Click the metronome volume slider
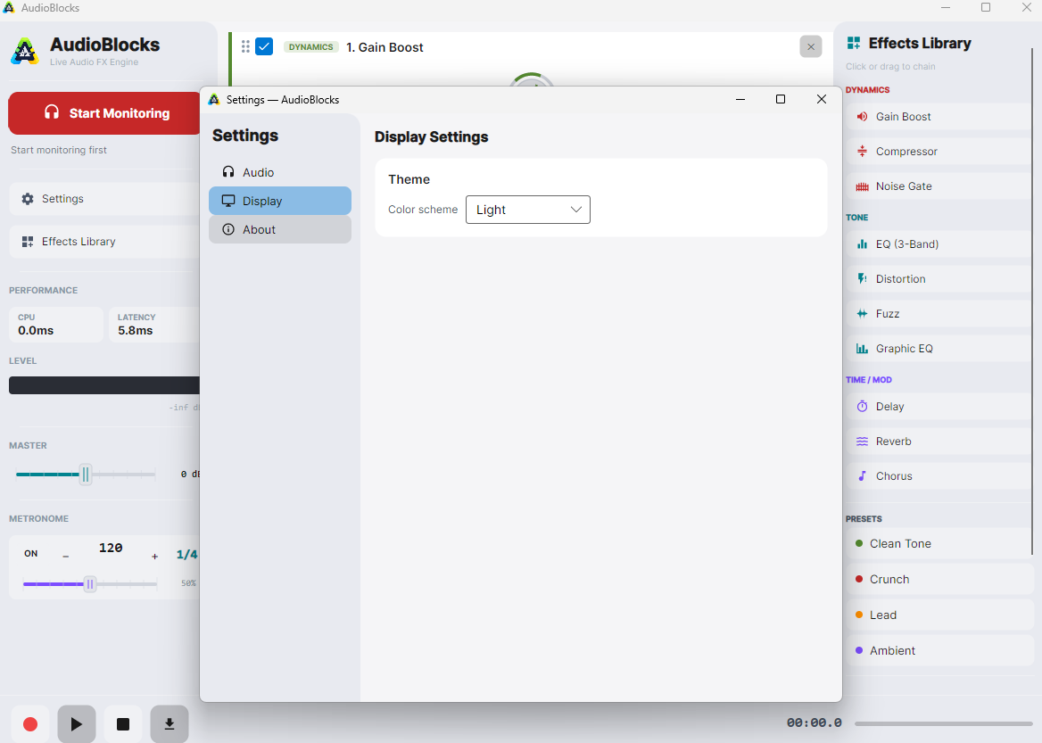 (90, 584)
